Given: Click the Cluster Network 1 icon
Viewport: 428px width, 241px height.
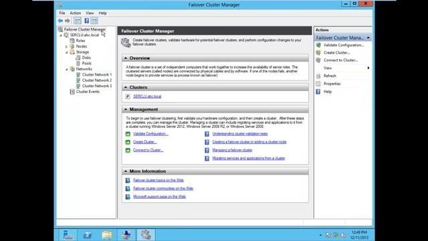Looking at the screenshot, I should point(78,74).
